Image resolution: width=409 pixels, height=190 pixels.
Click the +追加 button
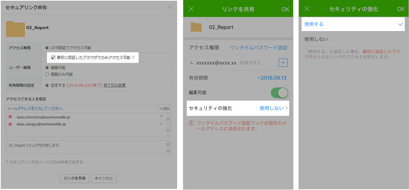point(165,109)
